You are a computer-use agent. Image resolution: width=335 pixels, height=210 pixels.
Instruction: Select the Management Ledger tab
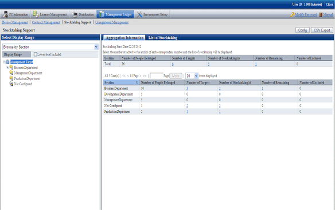115,14
